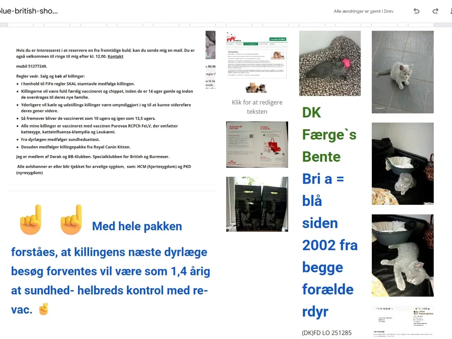Viewport: 452px width, 339px height.
Task: Select the Welcome Pack bags photo
Action: point(257,204)
